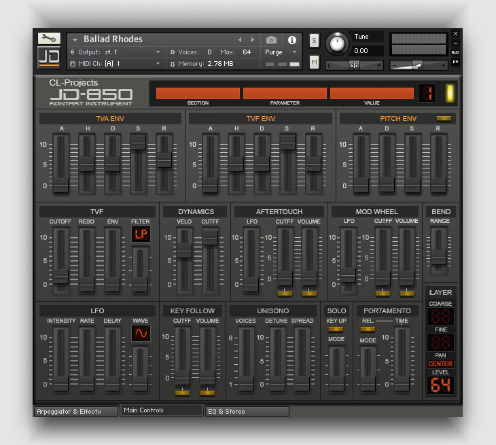Toggle Aftertouch VOLUME yellow switch
Screen dimensions: 496x445
click(x=309, y=293)
